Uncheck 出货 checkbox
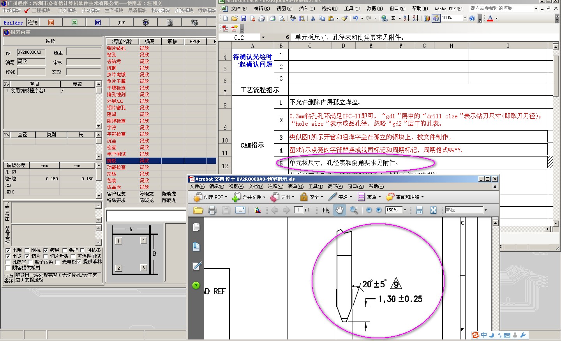The width and height of the screenshot is (561, 341). (x=8, y=256)
